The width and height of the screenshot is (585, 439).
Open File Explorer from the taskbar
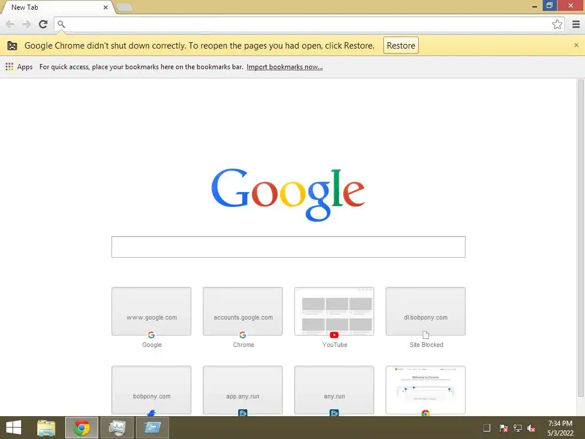pos(46,428)
